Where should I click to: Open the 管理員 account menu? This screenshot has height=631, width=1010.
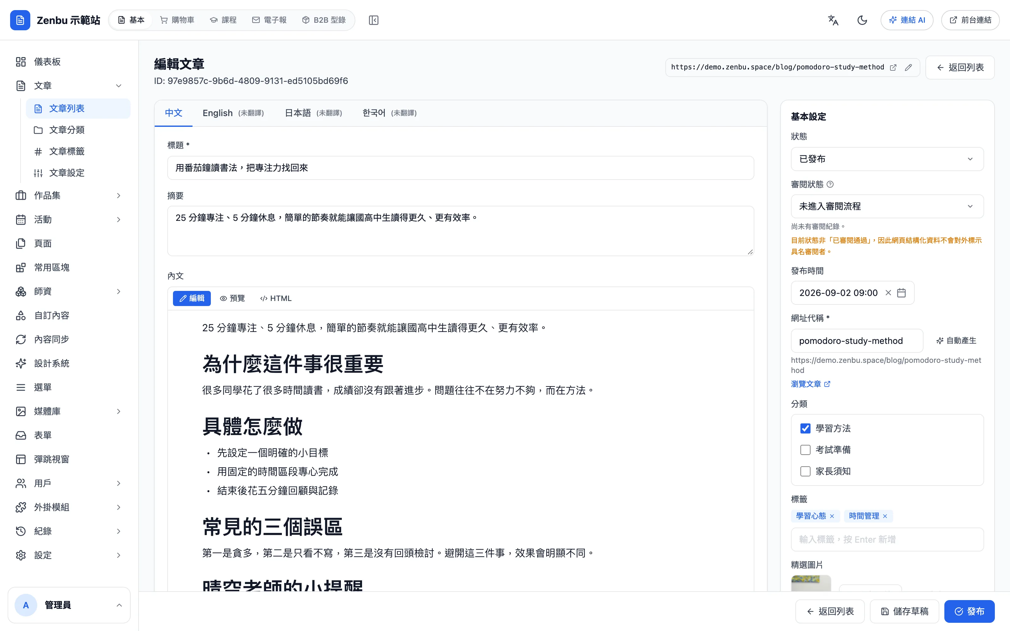69,605
